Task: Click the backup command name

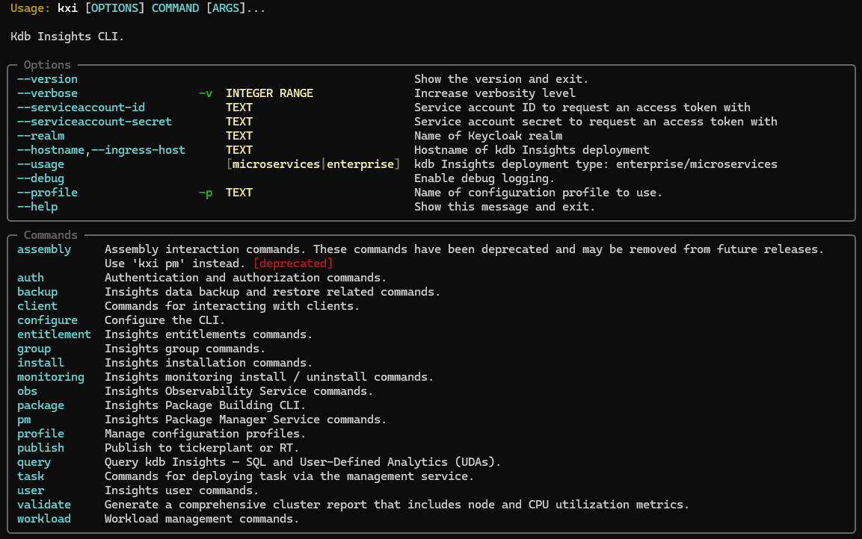Action: coord(37,293)
